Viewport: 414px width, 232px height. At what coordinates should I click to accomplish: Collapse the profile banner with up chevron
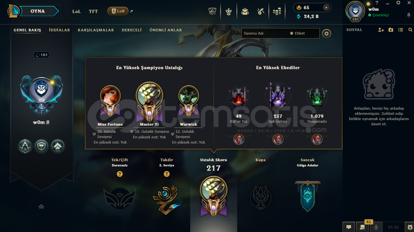point(41,207)
